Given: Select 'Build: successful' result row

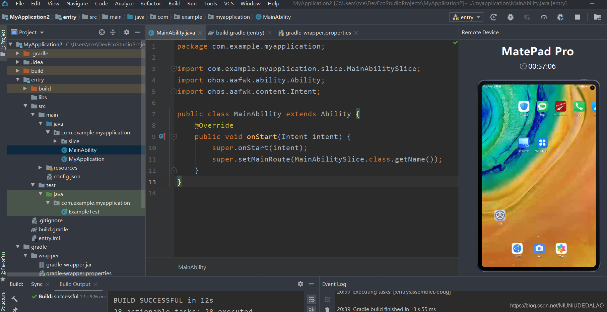Looking at the screenshot, I should click(69, 296).
